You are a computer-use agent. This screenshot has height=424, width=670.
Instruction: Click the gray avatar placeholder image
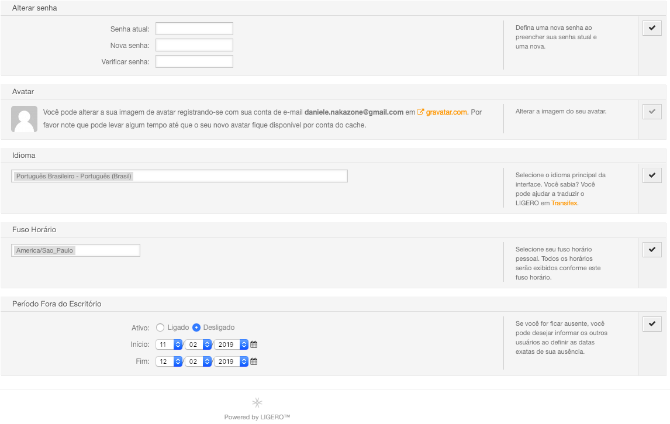click(25, 119)
